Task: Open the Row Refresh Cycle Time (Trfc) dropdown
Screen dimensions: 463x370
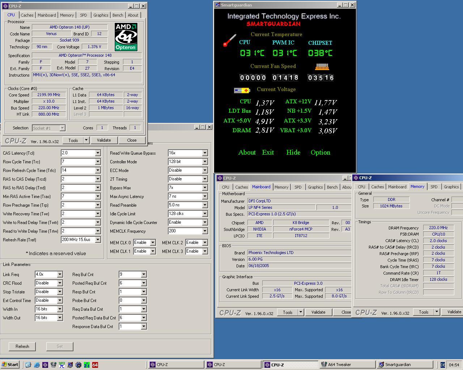Action: 98,170
